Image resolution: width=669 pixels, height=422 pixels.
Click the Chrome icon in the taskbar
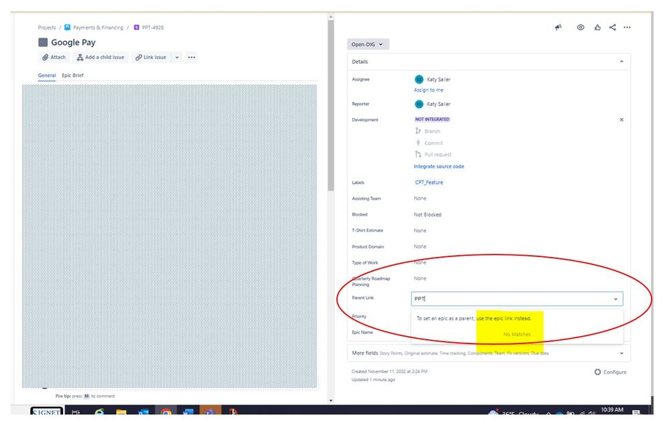coord(166,412)
